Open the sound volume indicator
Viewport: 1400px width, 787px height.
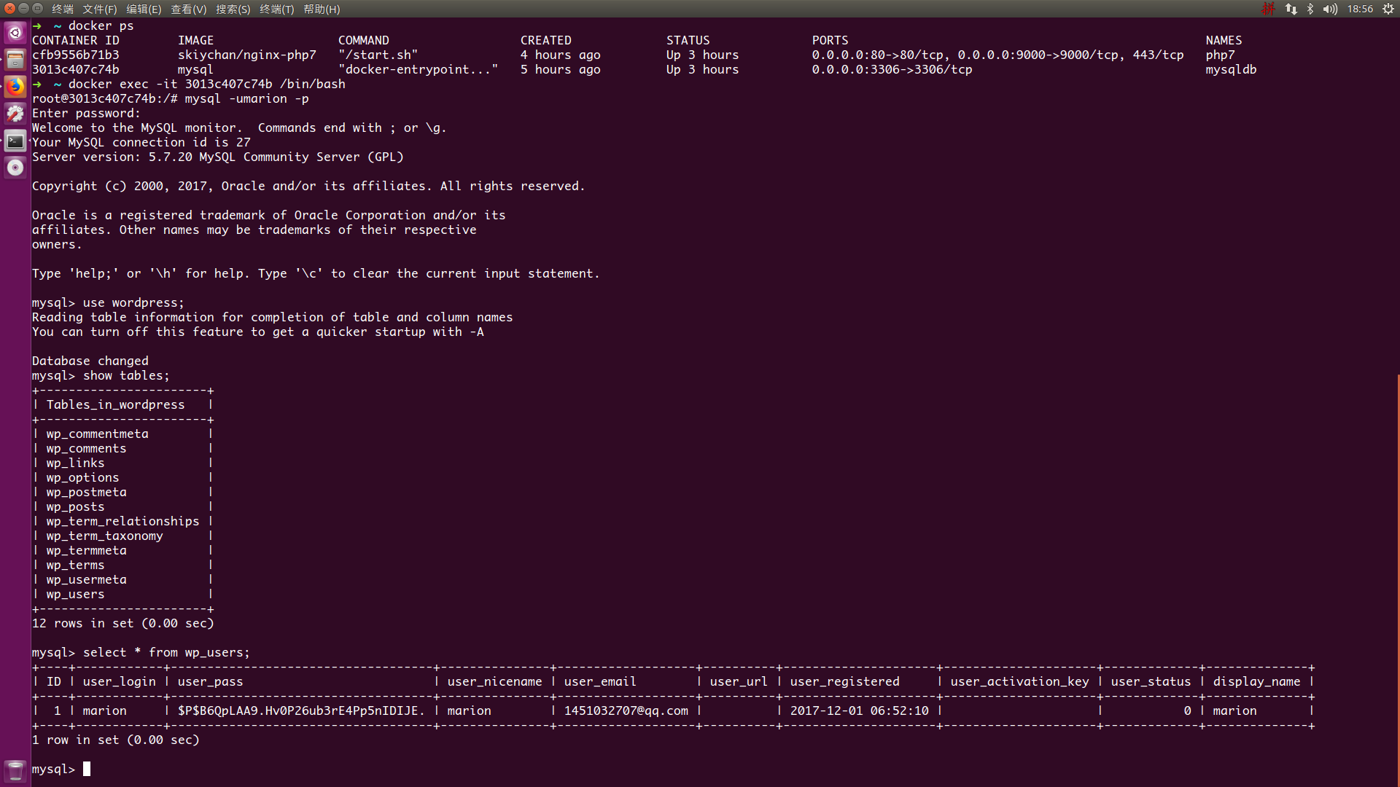coord(1330,9)
